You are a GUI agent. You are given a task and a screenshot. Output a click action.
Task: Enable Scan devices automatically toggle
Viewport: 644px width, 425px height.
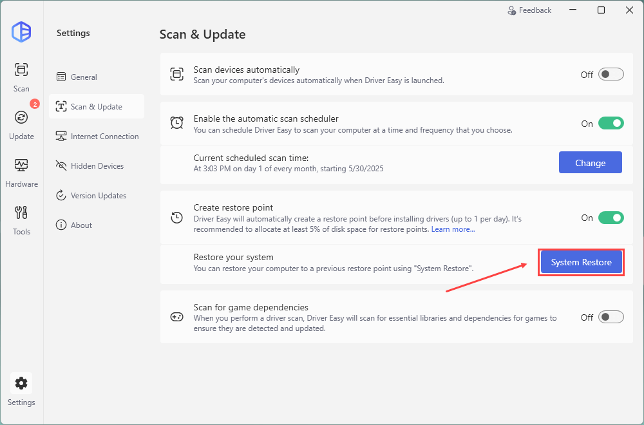click(x=611, y=75)
